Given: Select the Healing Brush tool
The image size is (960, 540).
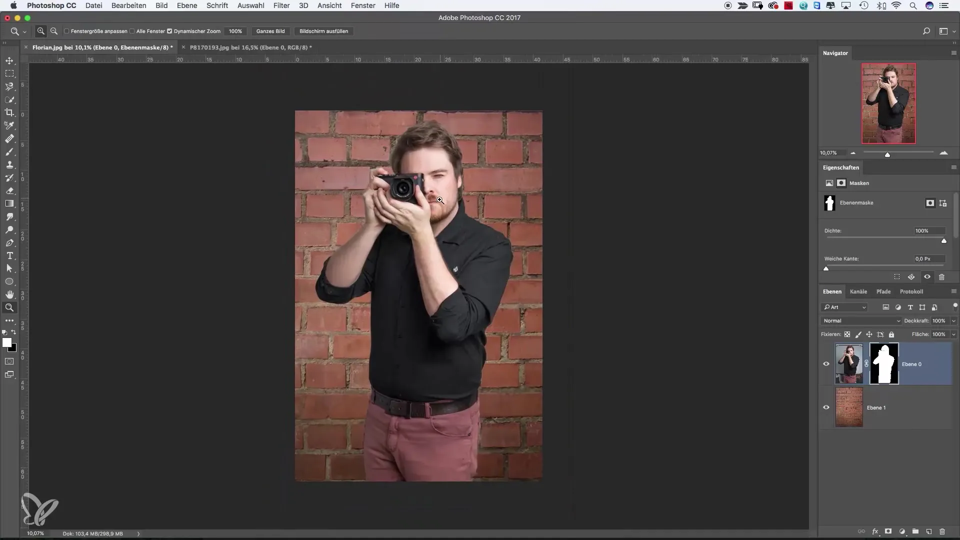Looking at the screenshot, I should (x=9, y=138).
